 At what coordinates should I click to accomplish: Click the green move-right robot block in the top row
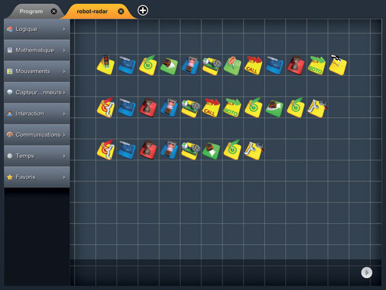pos(169,66)
